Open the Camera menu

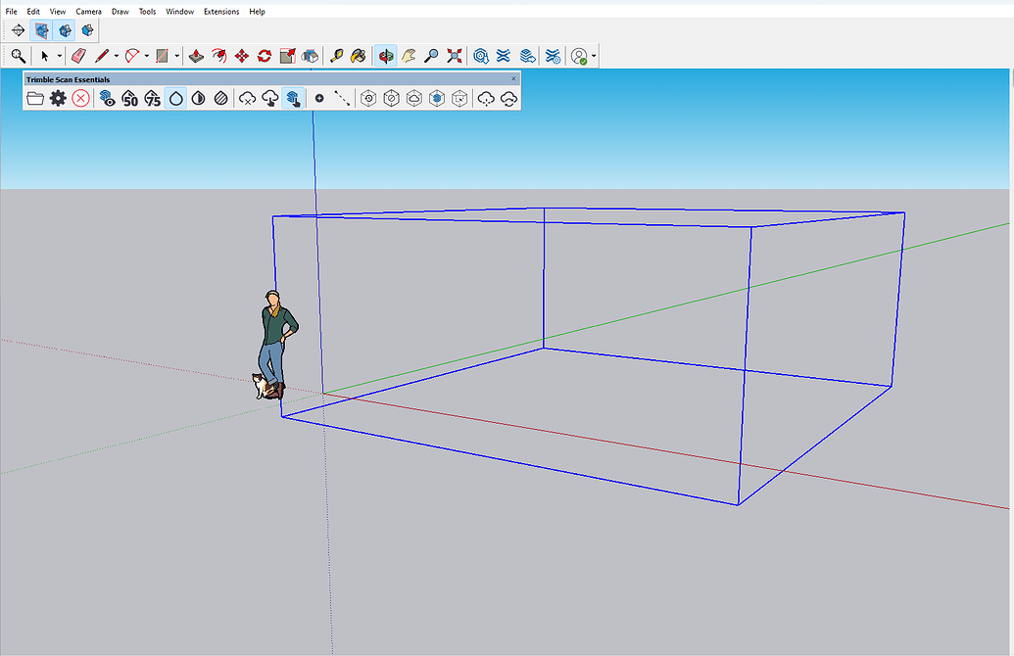[88, 11]
